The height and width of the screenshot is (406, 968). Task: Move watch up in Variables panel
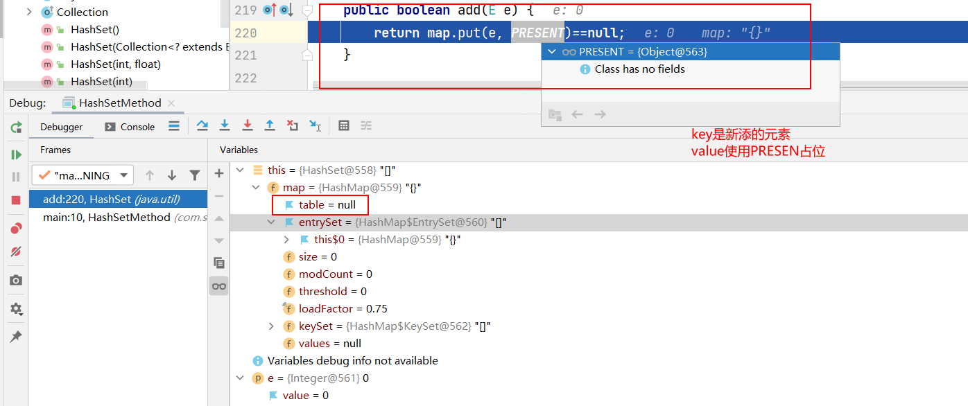pyautogui.click(x=219, y=218)
